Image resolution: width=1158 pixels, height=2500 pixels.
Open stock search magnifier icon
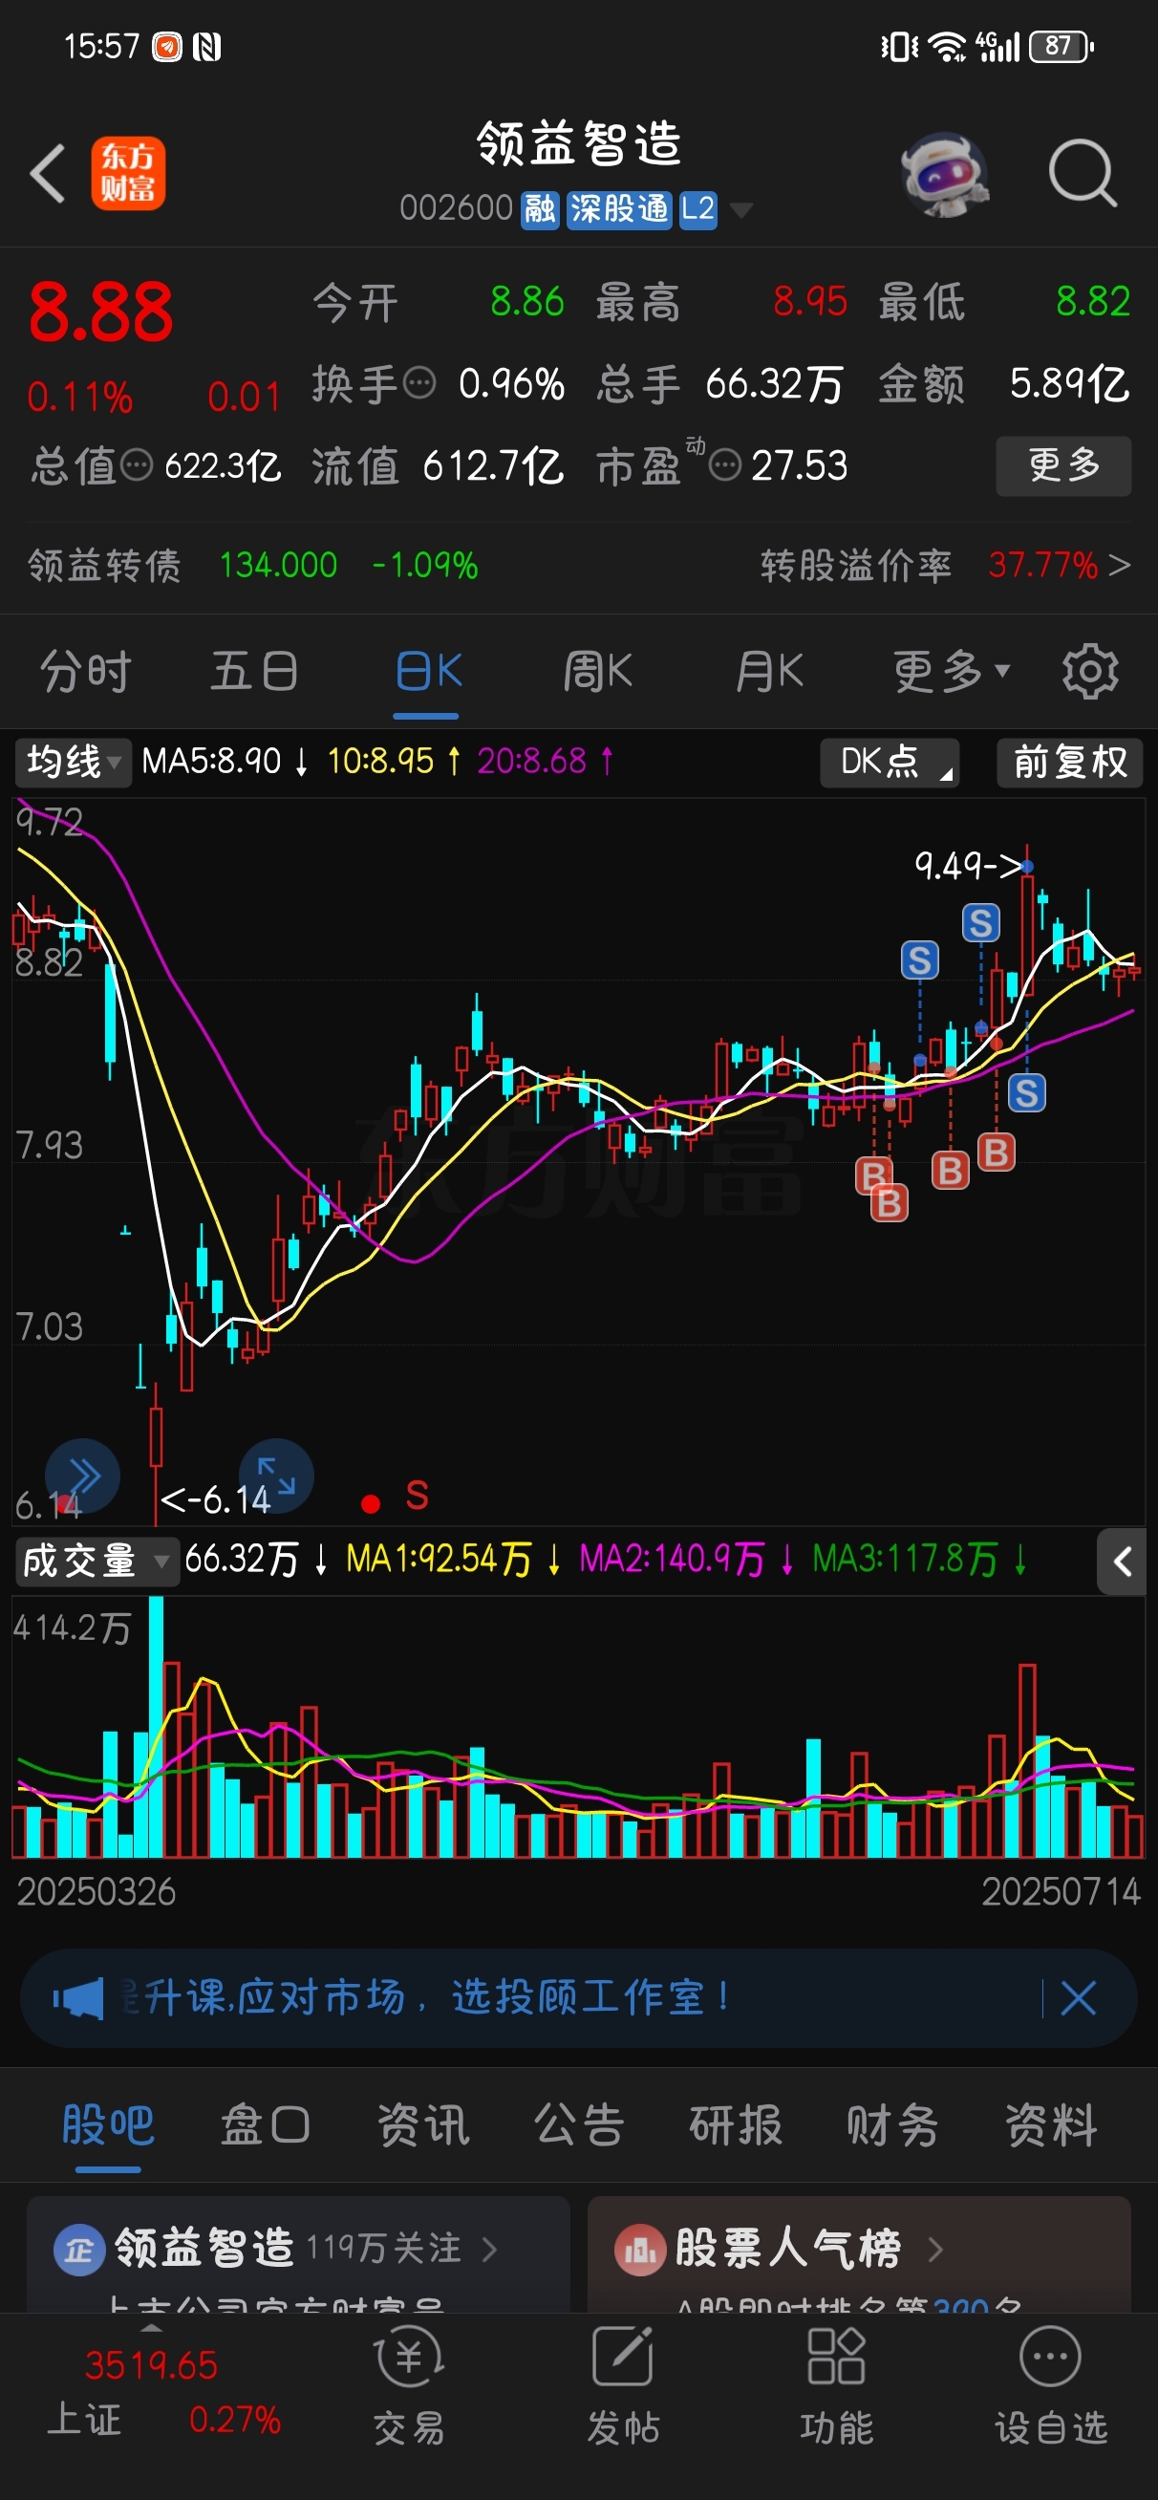(1083, 174)
